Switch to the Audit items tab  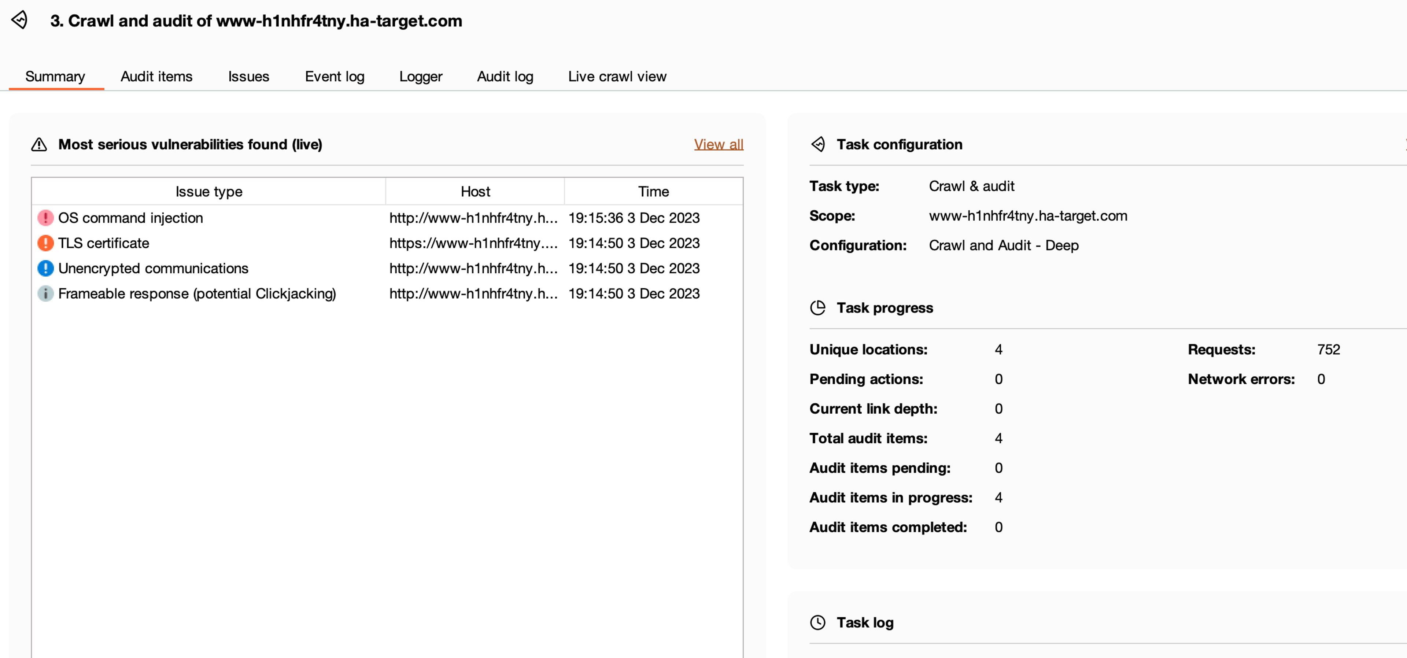[156, 77]
